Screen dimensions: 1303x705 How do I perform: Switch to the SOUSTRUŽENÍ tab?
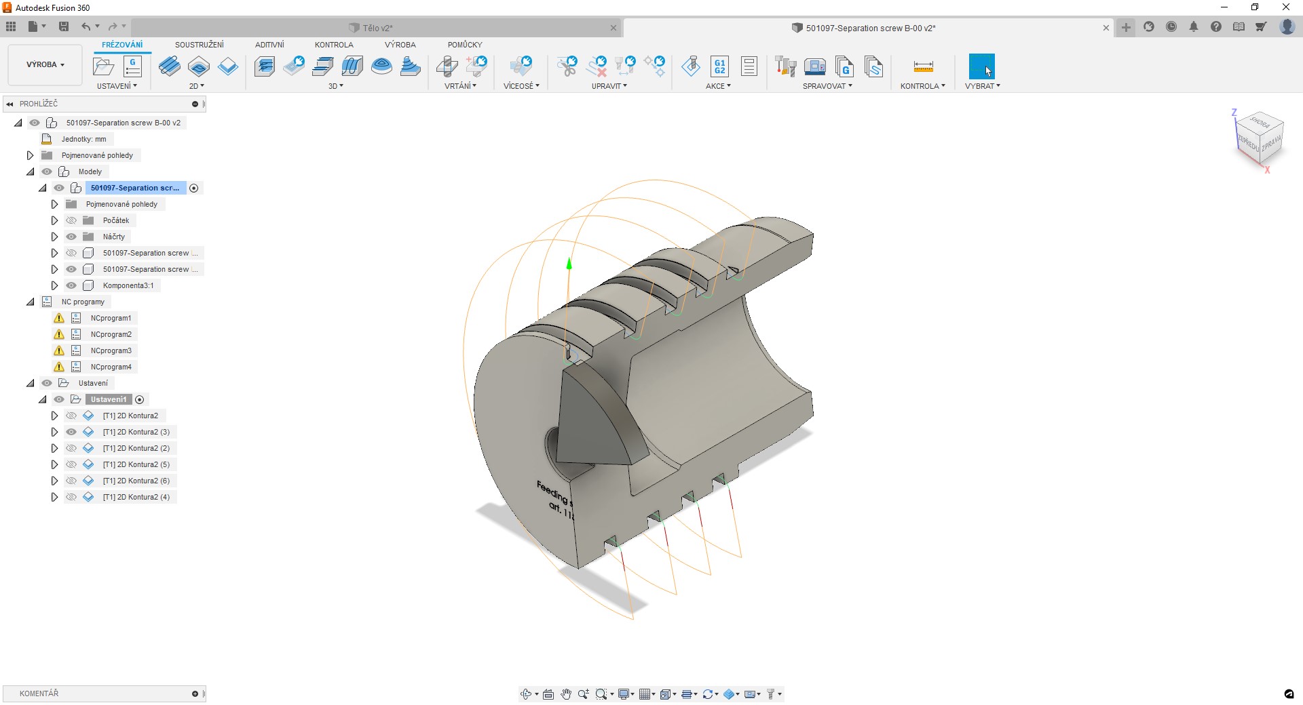199,45
